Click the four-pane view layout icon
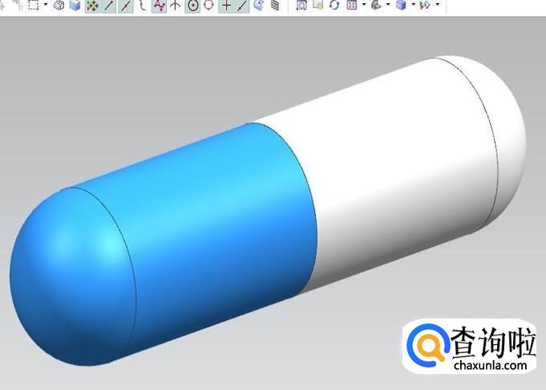 pos(352,6)
